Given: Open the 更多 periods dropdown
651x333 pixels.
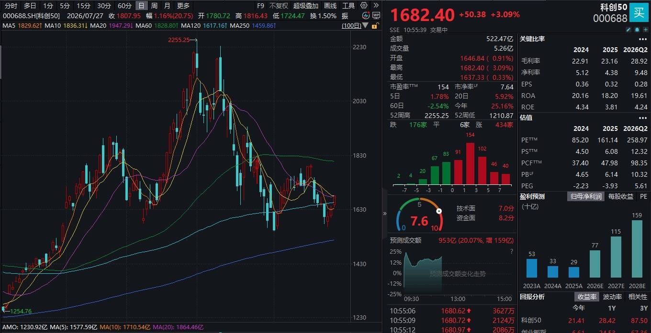Looking at the screenshot, I should [x=183, y=6].
